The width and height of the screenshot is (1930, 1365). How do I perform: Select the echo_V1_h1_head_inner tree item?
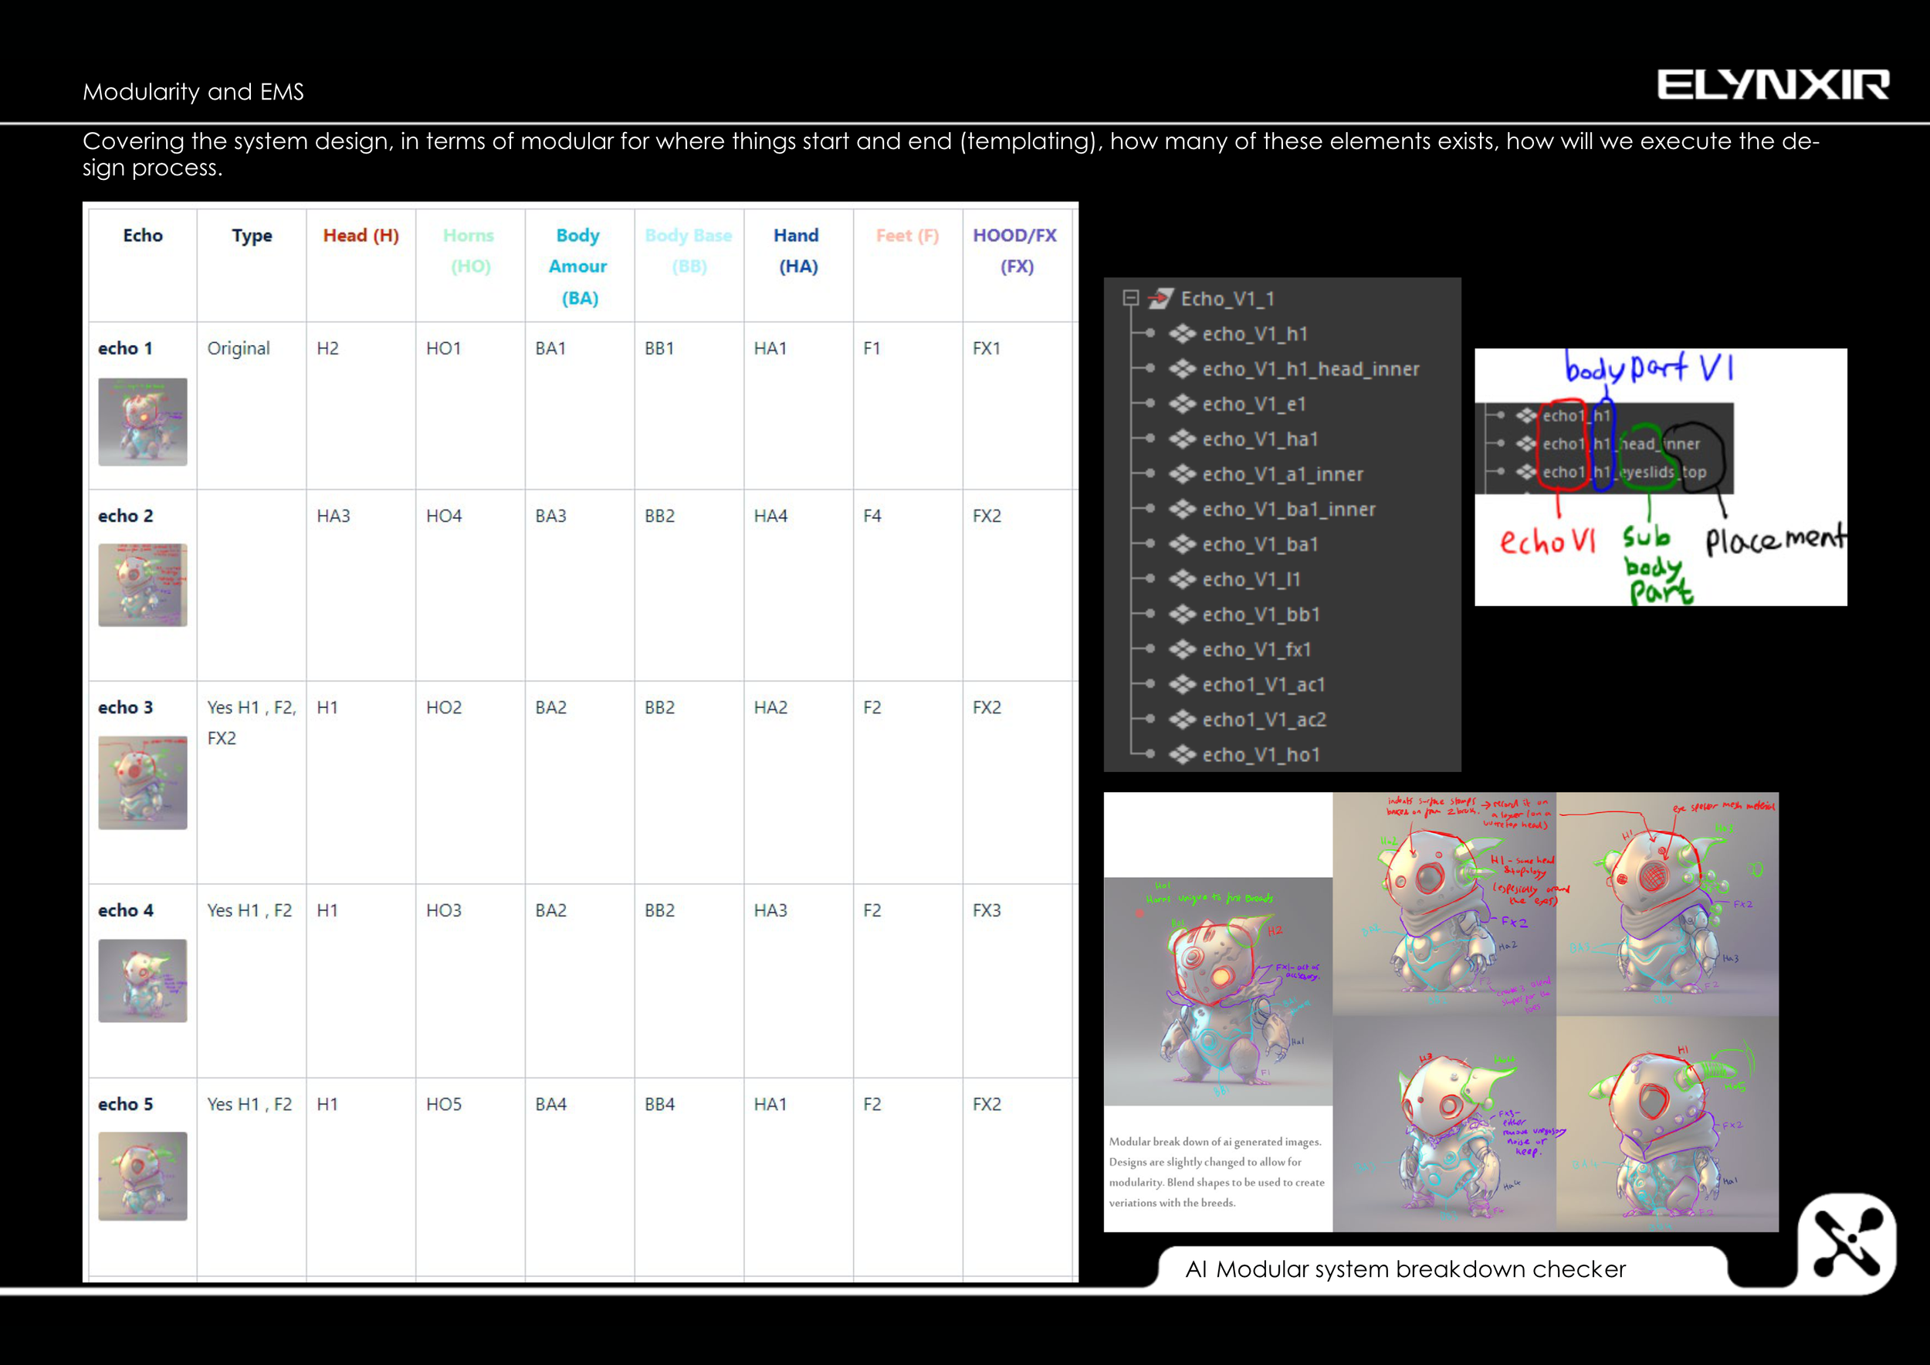pyautogui.click(x=1309, y=369)
